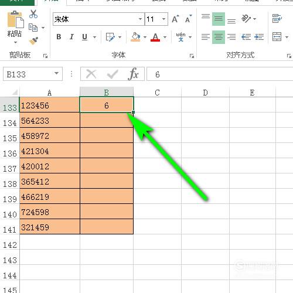This screenshot has width=293, height=293.
Task: Click the Wrap Text icon
Action: (x=277, y=19)
